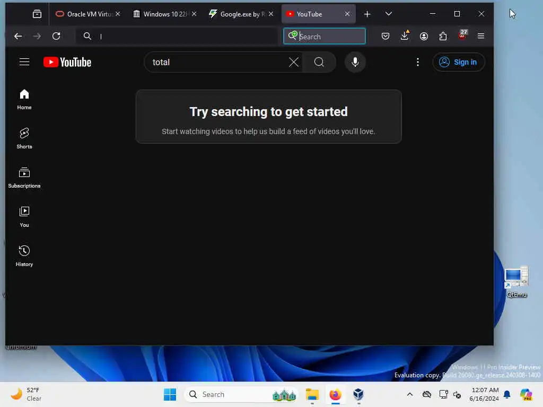This screenshot has height=407, width=543.
Task: Open the Pocket save icon
Action: 386,37
